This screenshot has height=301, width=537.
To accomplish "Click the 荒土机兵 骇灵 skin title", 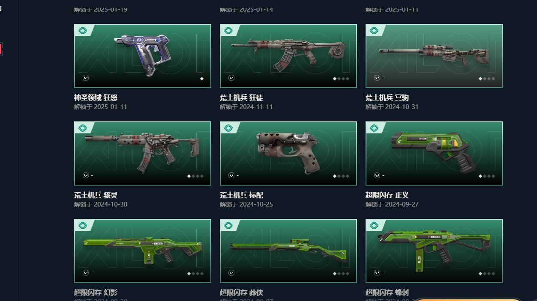I will click(96, 195).
